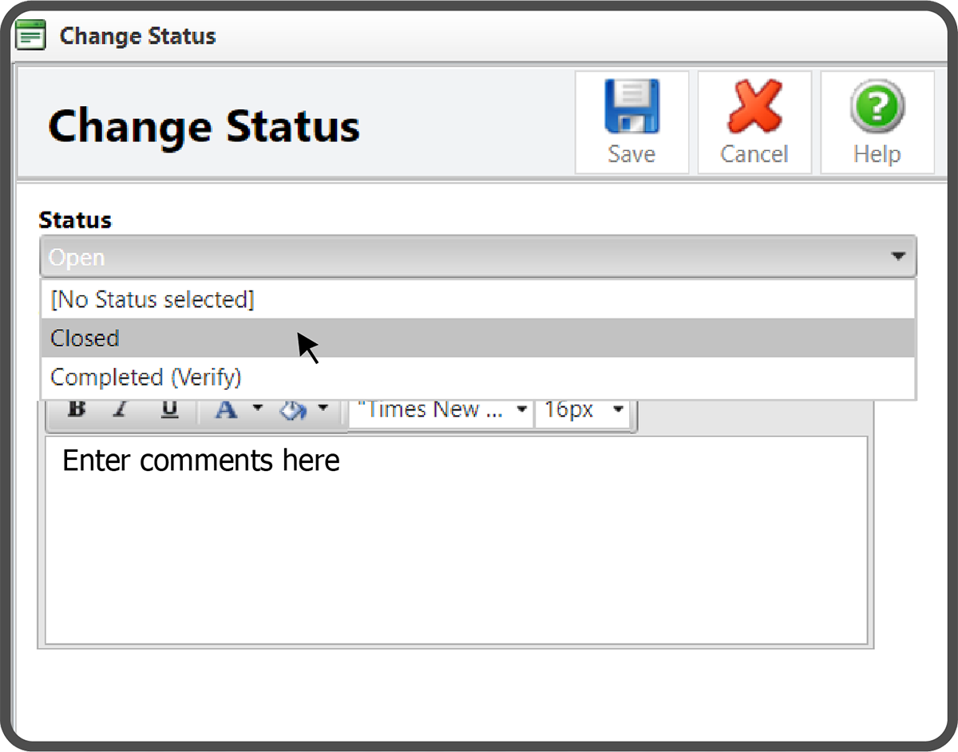This screenshot has width=958, height=752.
Task: Toggle underline formatting in the editor
Action: (168, 409)
